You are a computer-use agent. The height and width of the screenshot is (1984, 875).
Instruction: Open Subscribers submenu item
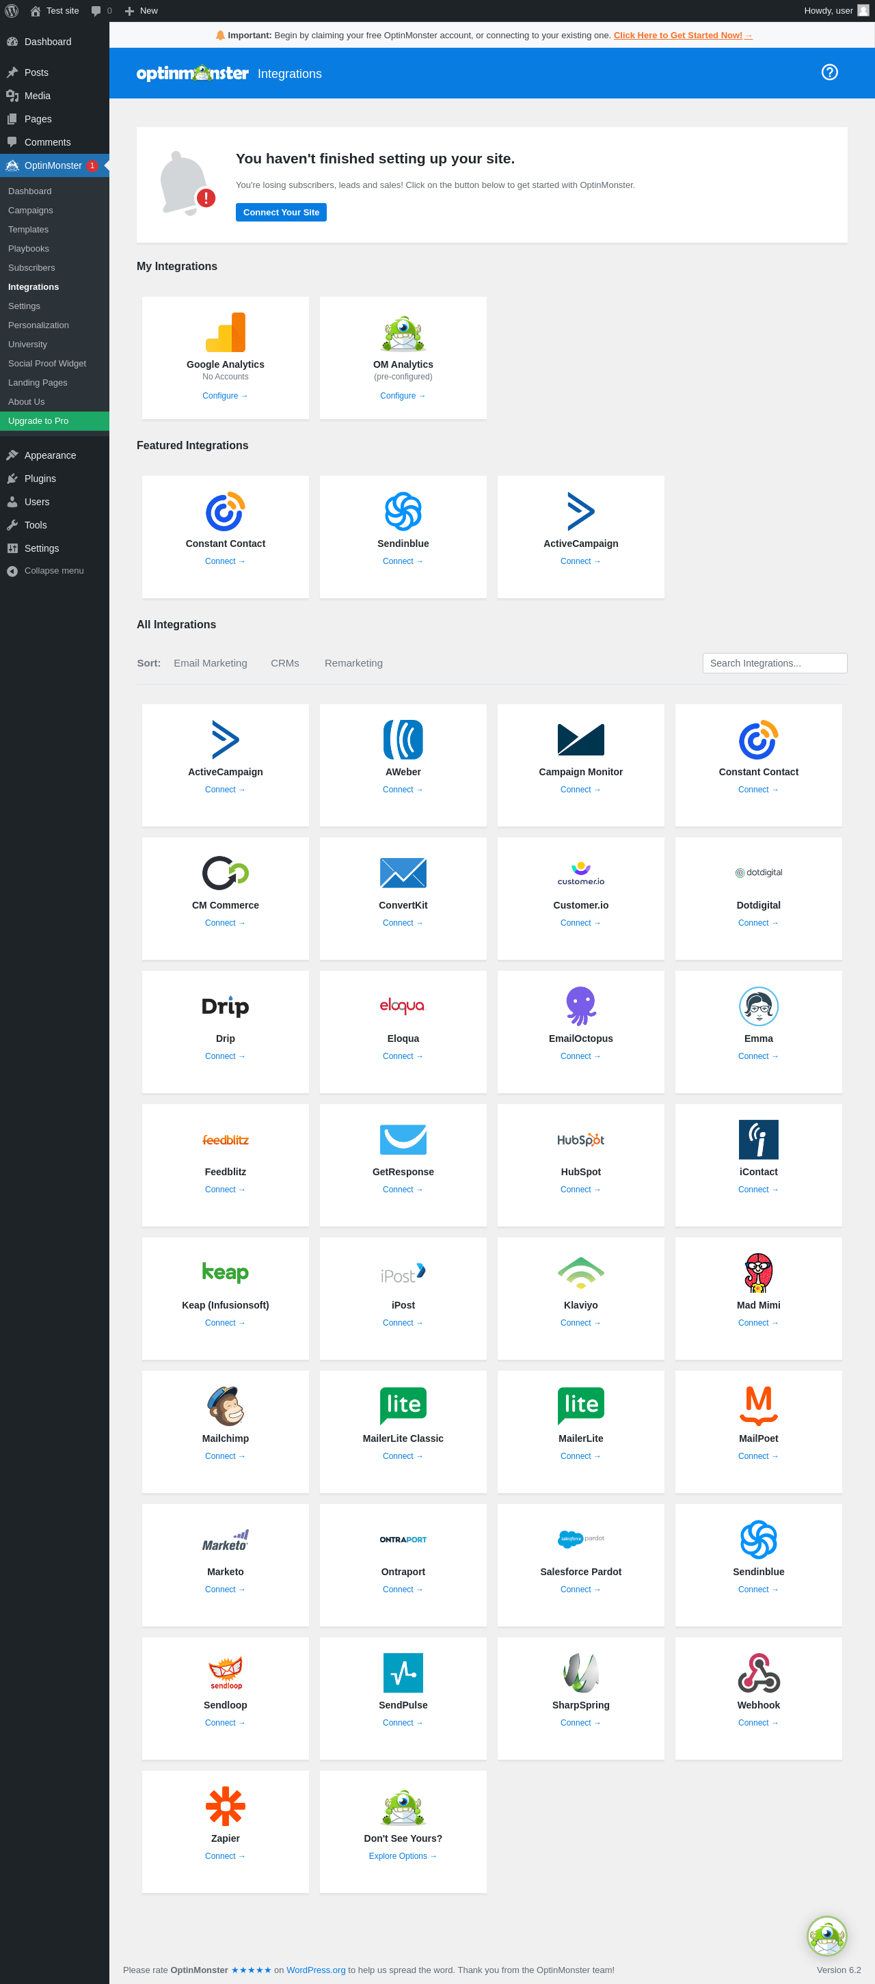[31, 268]
